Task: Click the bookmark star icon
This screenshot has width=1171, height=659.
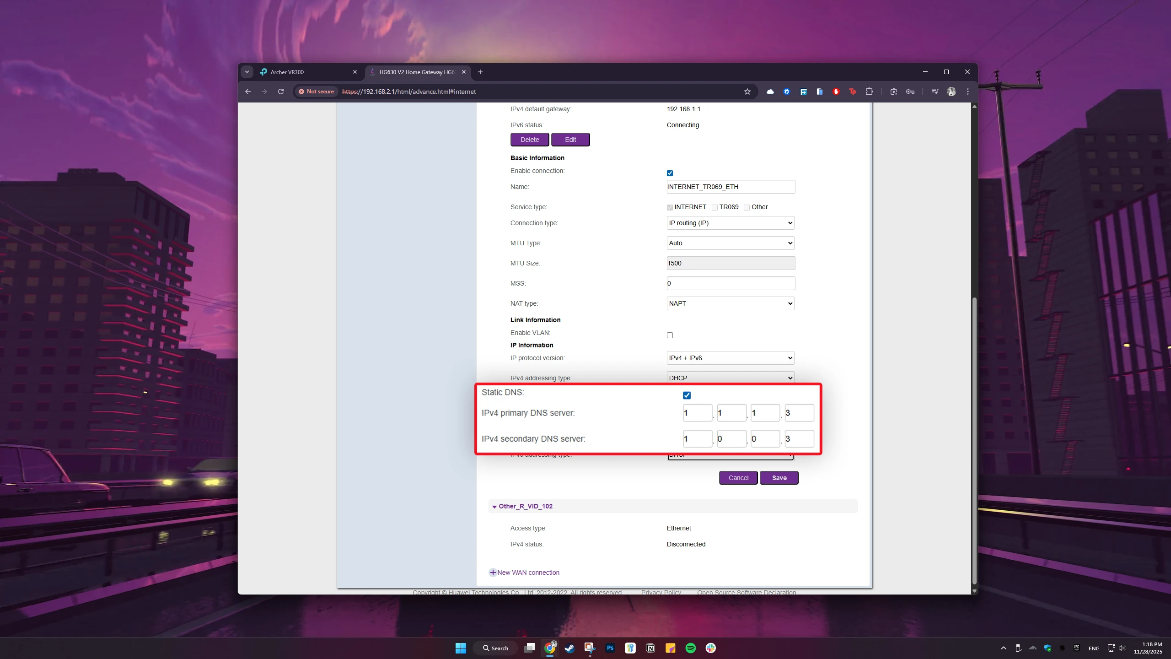Action: (x=747, y=92)
